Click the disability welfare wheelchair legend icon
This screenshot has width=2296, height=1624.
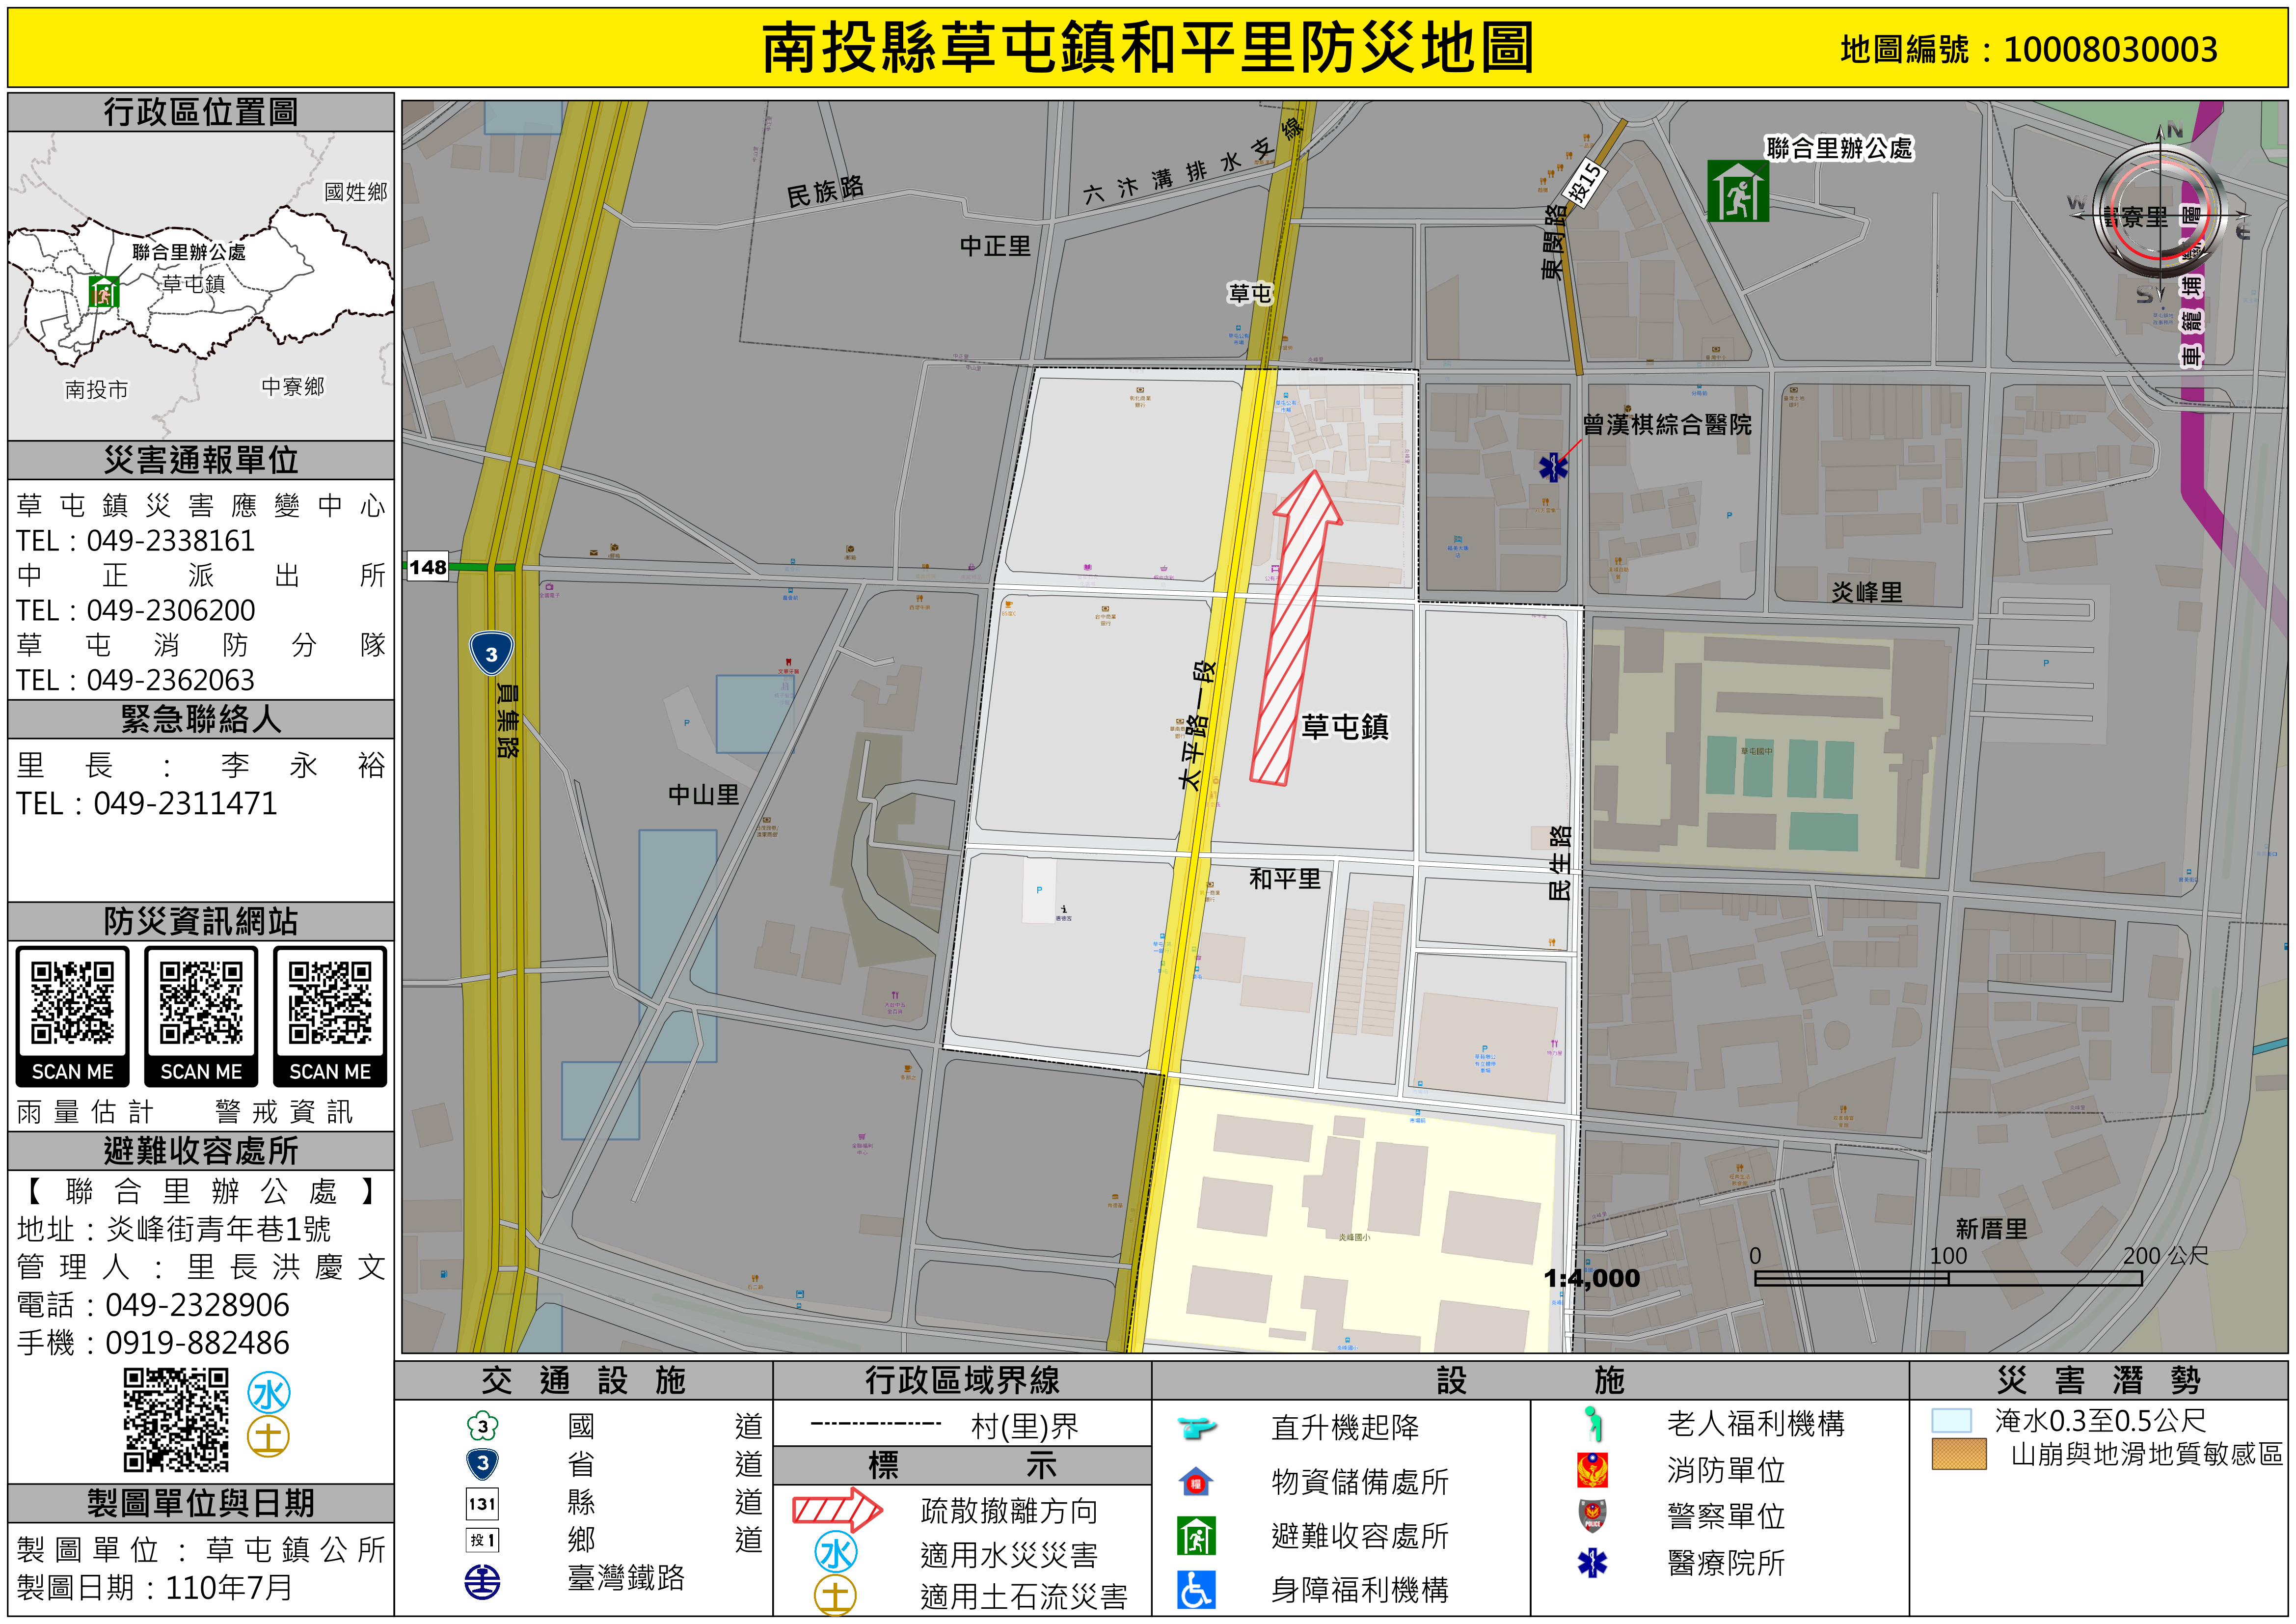coord(1196,1590)
